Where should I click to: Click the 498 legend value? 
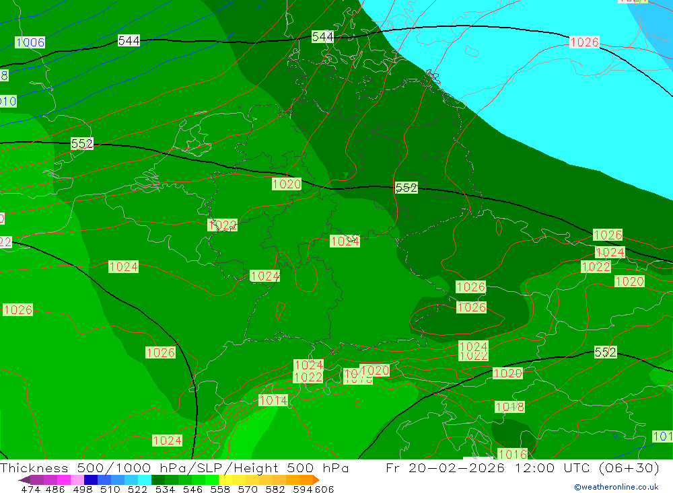(82, 490)
